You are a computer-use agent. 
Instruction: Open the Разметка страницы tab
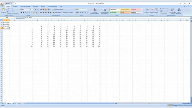25,6
